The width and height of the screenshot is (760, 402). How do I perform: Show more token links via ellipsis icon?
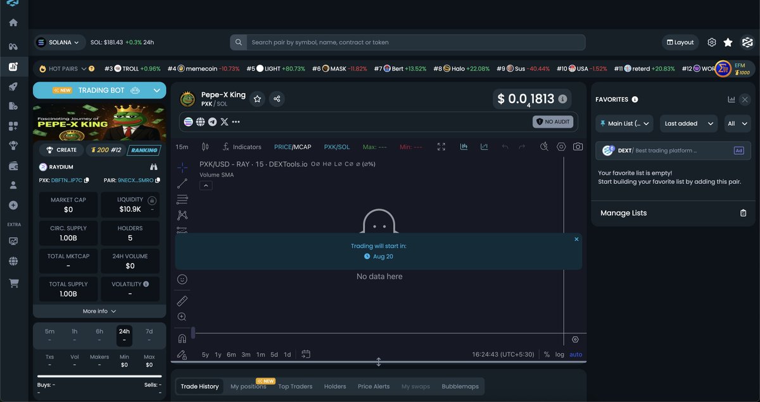[x=236, y=121]
